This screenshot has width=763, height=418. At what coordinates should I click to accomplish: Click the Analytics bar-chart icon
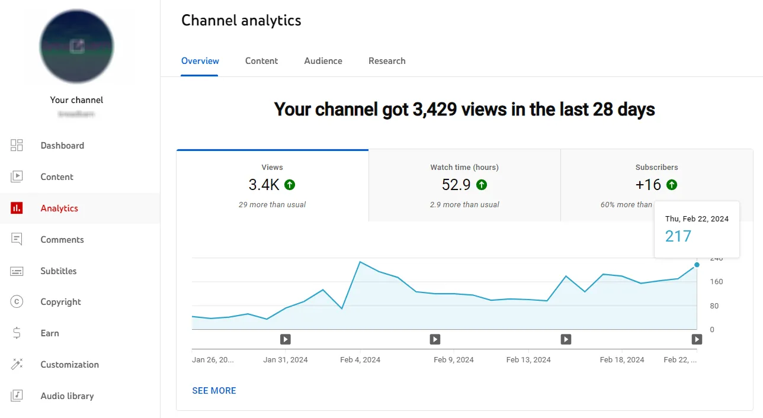click(17, 208)
